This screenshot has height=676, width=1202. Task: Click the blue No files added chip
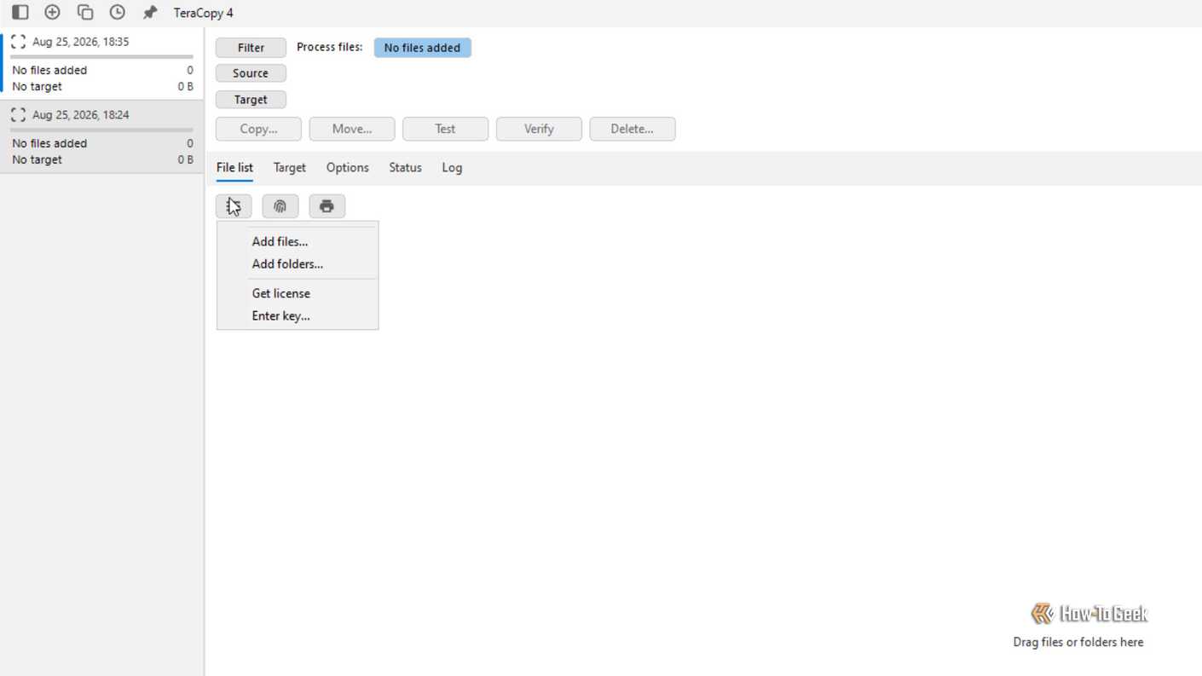pyautogui.click(x=422, y=48)
